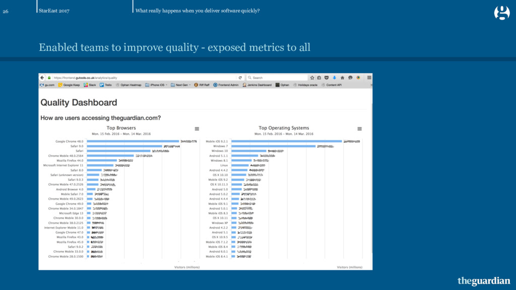Open the gu.com bookmark

47,85
